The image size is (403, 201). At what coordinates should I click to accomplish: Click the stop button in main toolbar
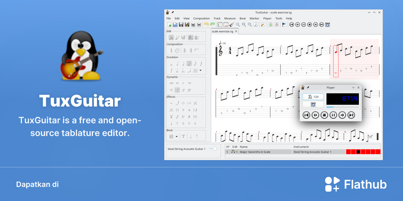[x=310, y=24]
